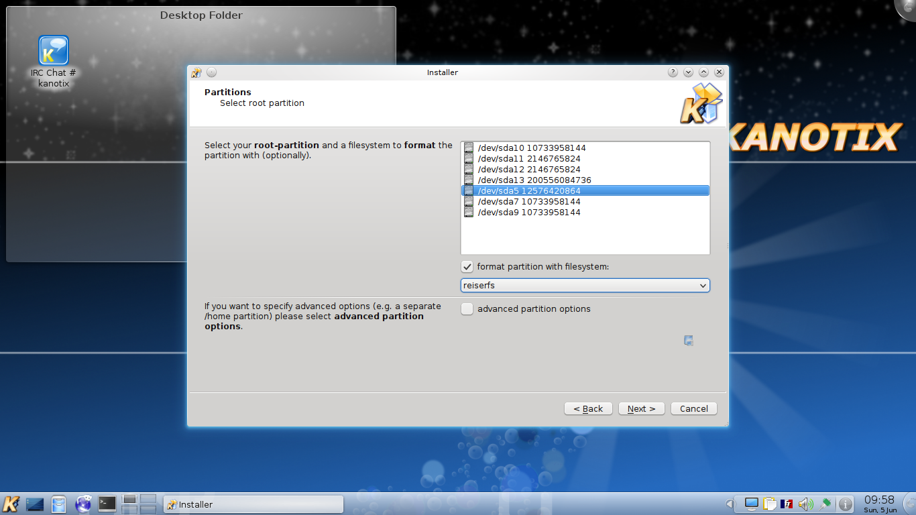Select partition /dev/sda11 2146765824
The image size is (916, 515).
click(x=585, y=158)
